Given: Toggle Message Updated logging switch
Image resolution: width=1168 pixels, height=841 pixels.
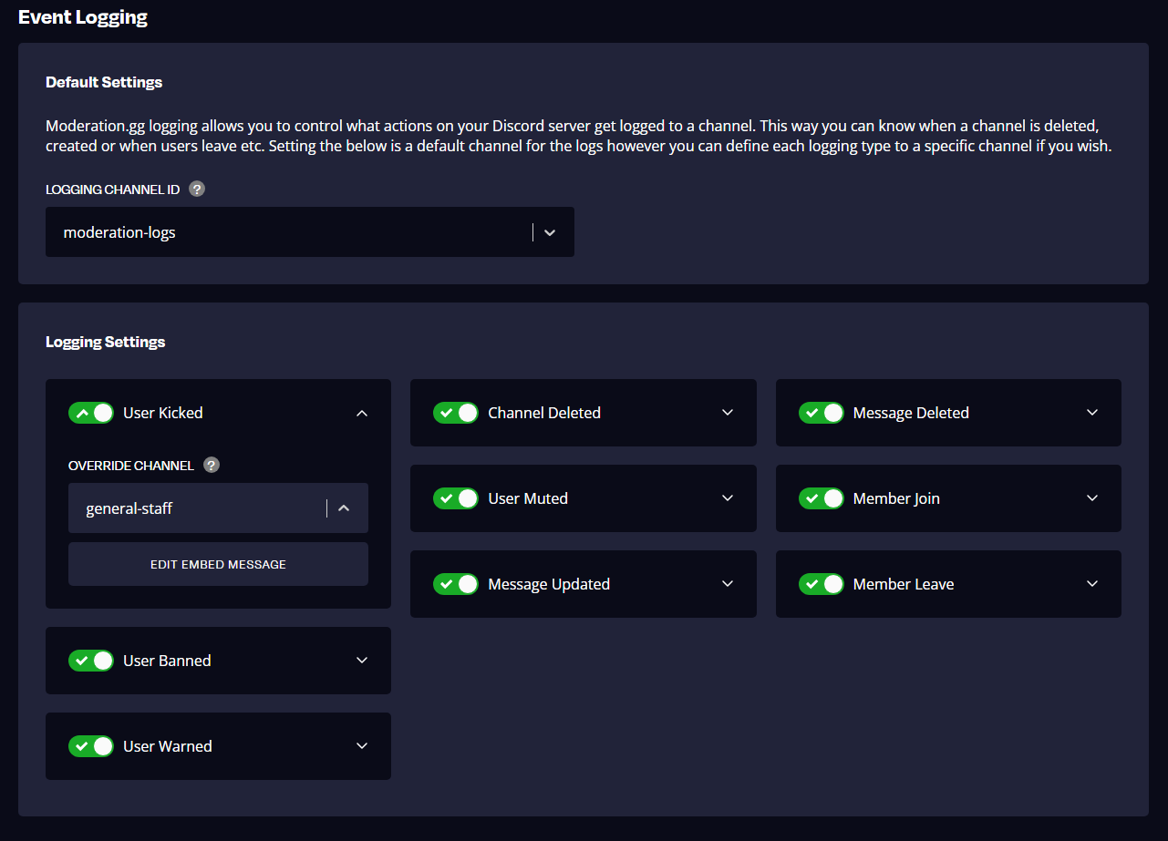Looking at the screenshot, I should tap(456, 584).
